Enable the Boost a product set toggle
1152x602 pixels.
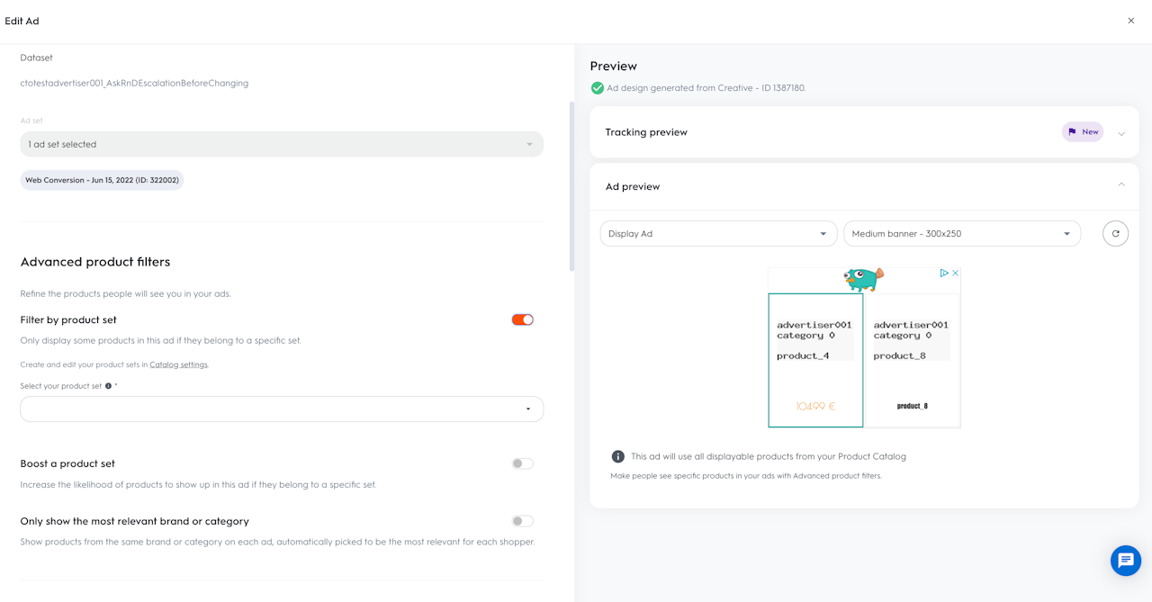[x=522, y=463]
